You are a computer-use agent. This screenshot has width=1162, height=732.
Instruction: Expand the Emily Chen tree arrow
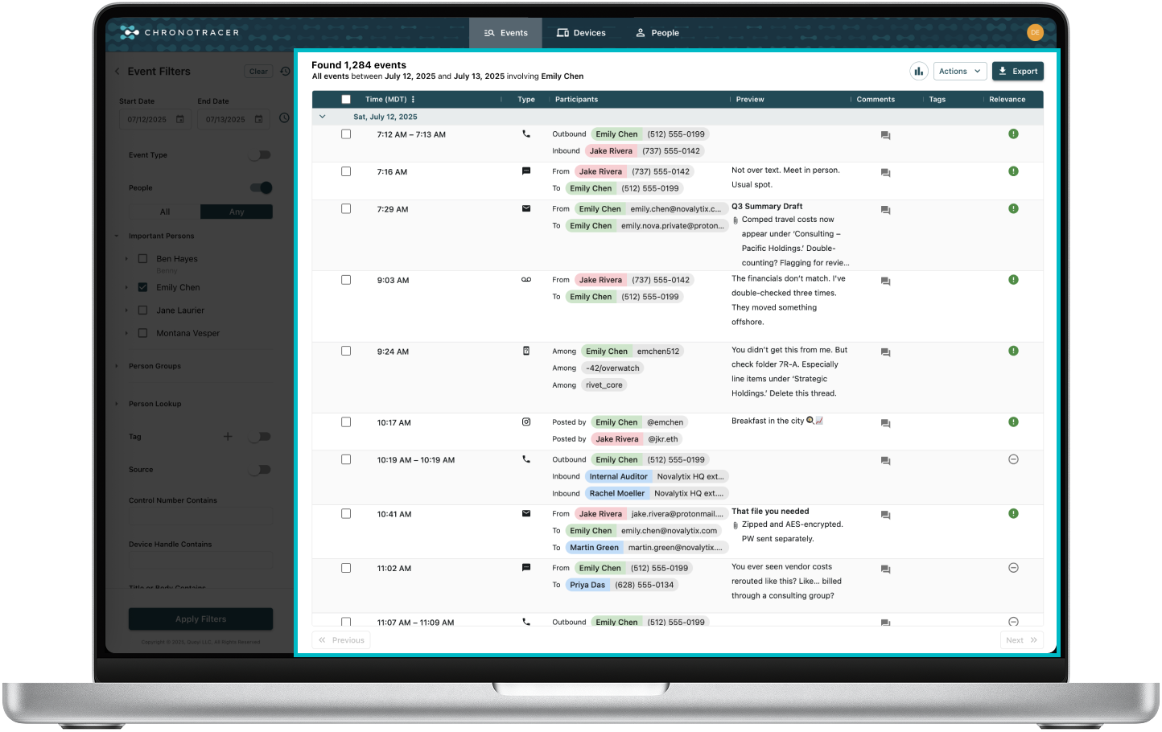pos(127,287)
